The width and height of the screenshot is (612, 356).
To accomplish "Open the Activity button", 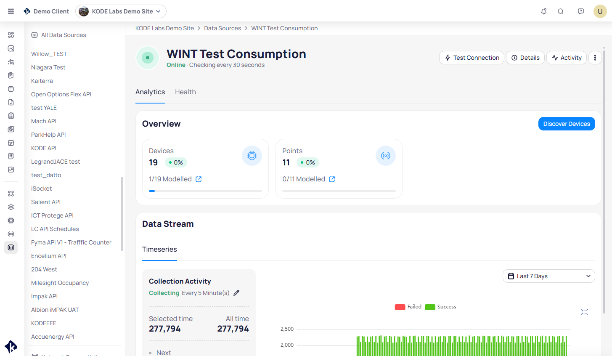I will point(567,58).
